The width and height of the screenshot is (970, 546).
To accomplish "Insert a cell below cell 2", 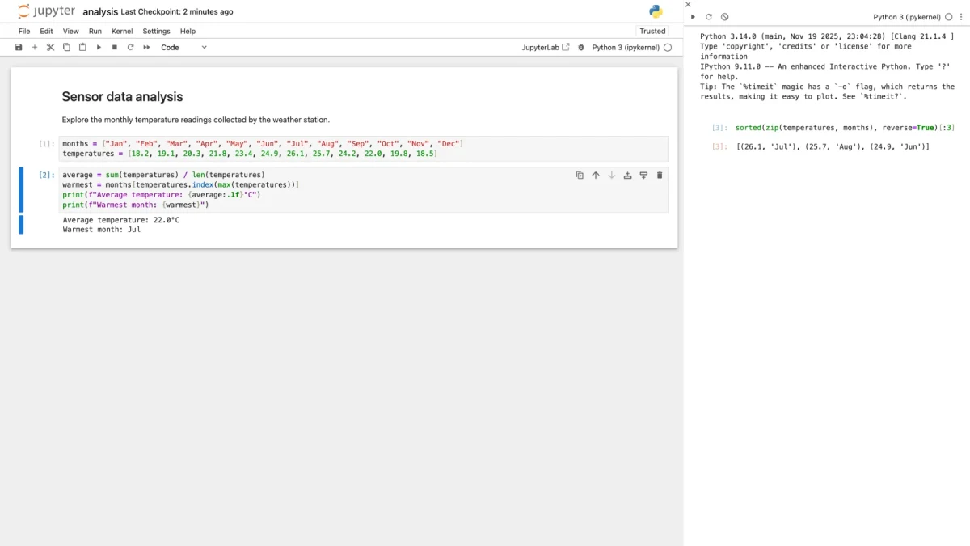I will 643,175.
